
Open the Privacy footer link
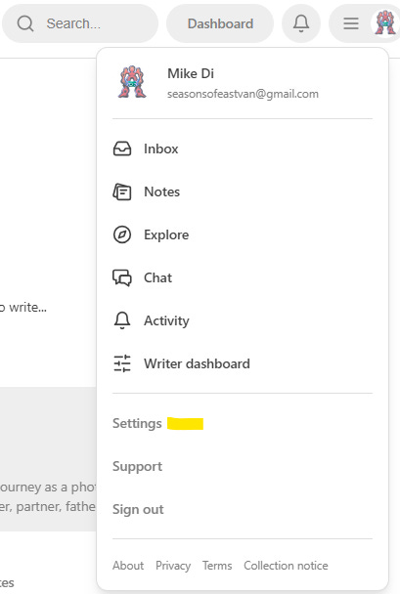click(x=173, y=566)
